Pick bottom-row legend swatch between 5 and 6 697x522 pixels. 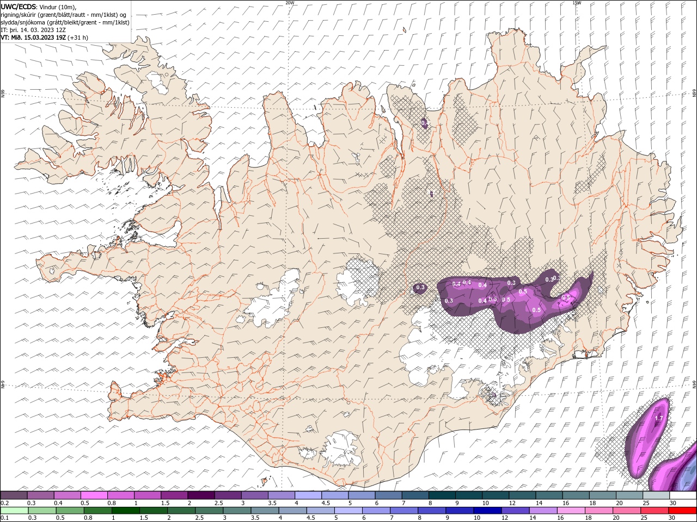[x=348, y=511]
